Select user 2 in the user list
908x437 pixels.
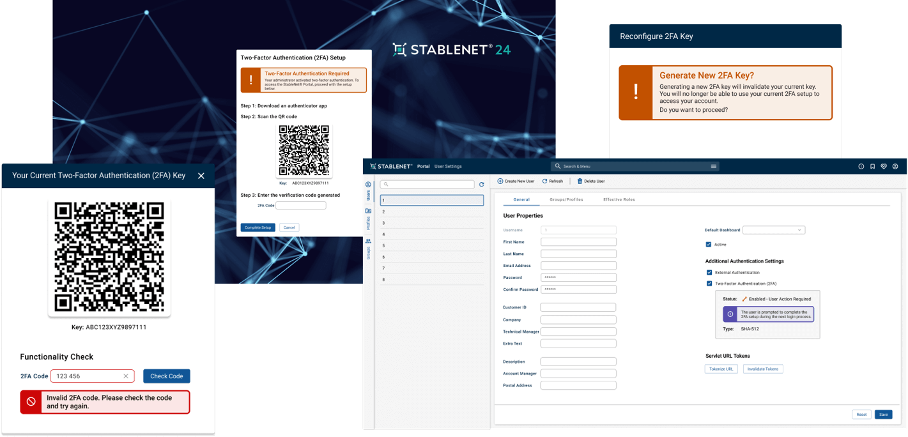point(432,211)
